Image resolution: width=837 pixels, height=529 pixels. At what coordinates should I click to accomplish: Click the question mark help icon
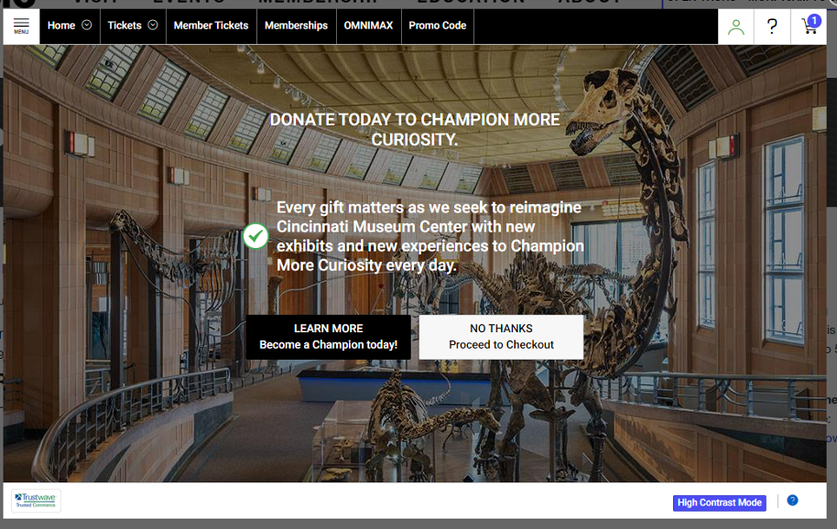point(772,27)
